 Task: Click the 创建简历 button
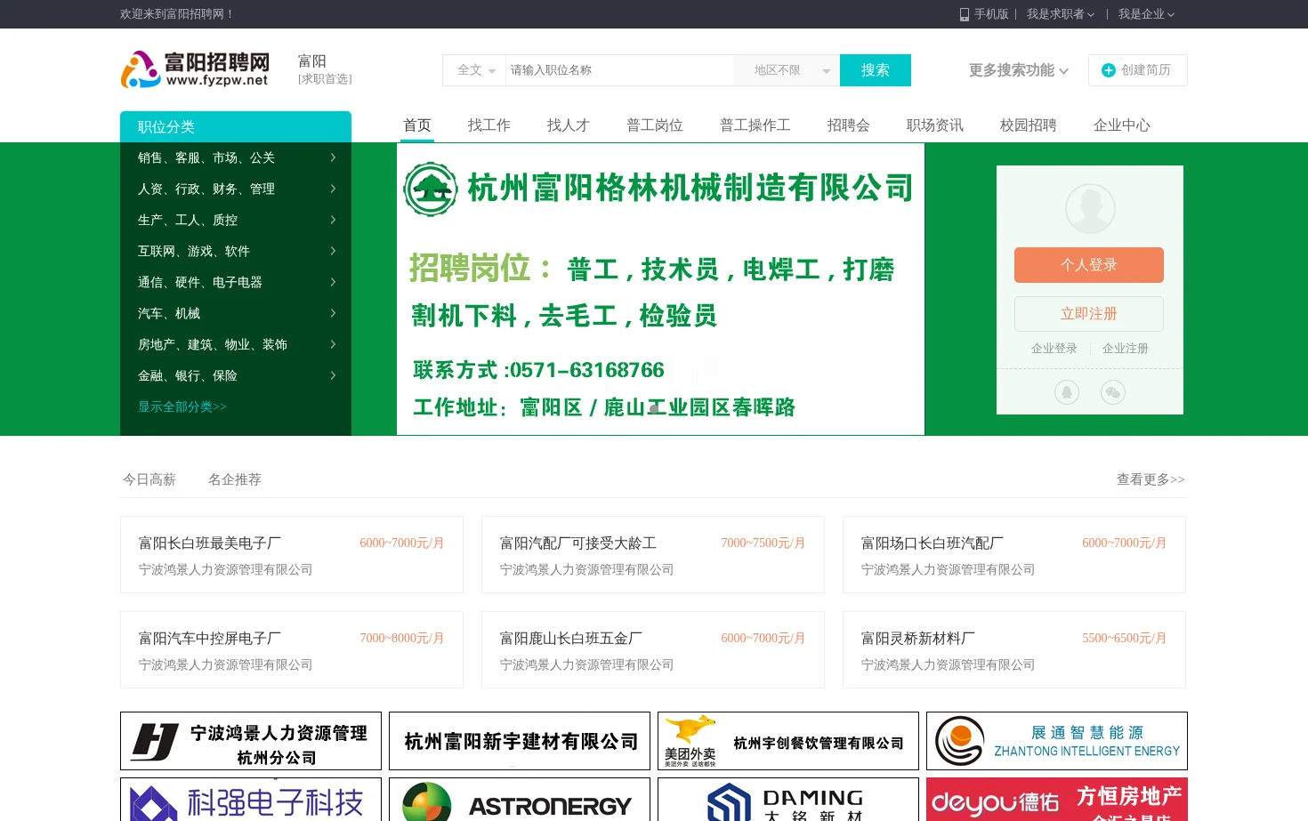click(1138, 70)
